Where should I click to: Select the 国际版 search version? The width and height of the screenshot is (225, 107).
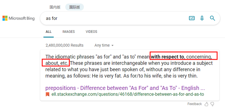(x=75, y=7)
